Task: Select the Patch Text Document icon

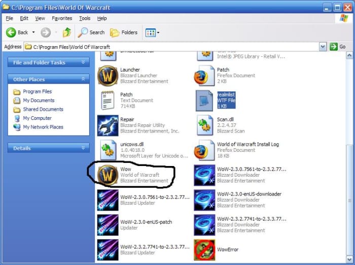Action: click(108, 101)
